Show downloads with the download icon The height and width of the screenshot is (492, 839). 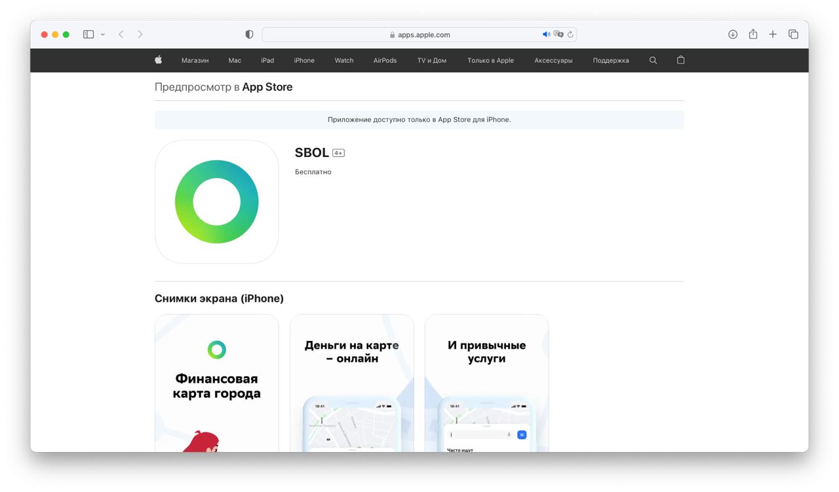pyautogui.click(x=733, y=34)
